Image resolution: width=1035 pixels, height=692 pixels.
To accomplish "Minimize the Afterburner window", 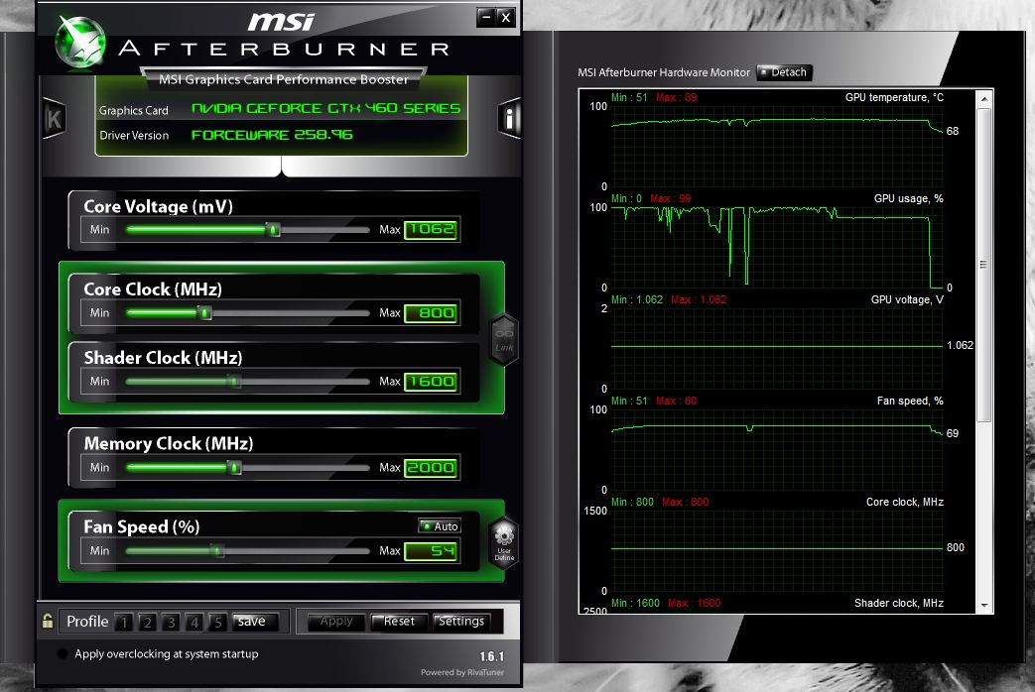I will pos(486,17).
